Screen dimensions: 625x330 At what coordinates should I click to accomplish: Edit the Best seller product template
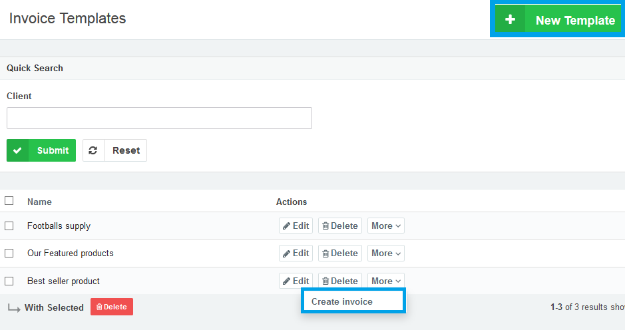(296, 281)
